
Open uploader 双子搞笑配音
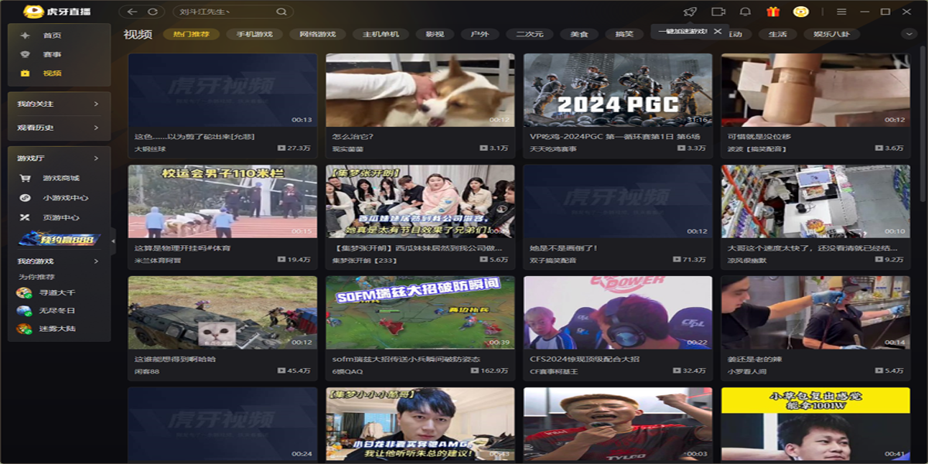tap(553, 260)
